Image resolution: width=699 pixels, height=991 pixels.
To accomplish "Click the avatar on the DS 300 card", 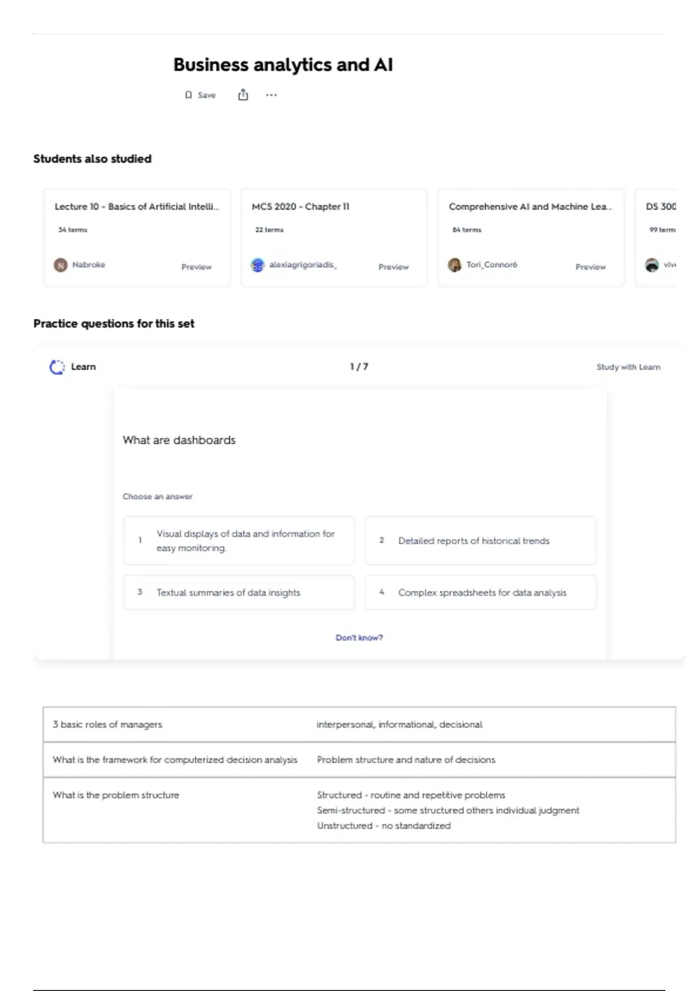I will click(x=652, y=265).
